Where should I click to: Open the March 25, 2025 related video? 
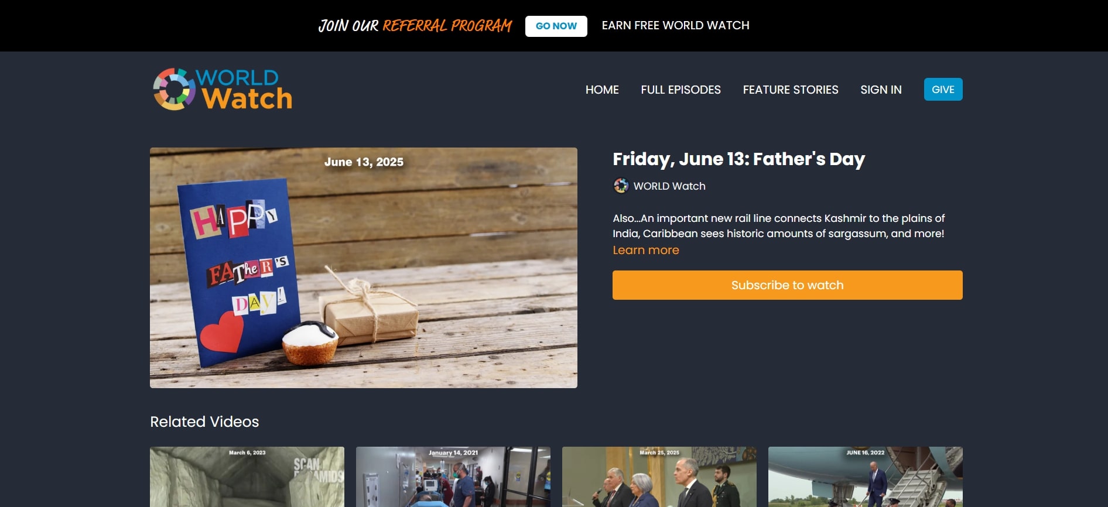659,477
